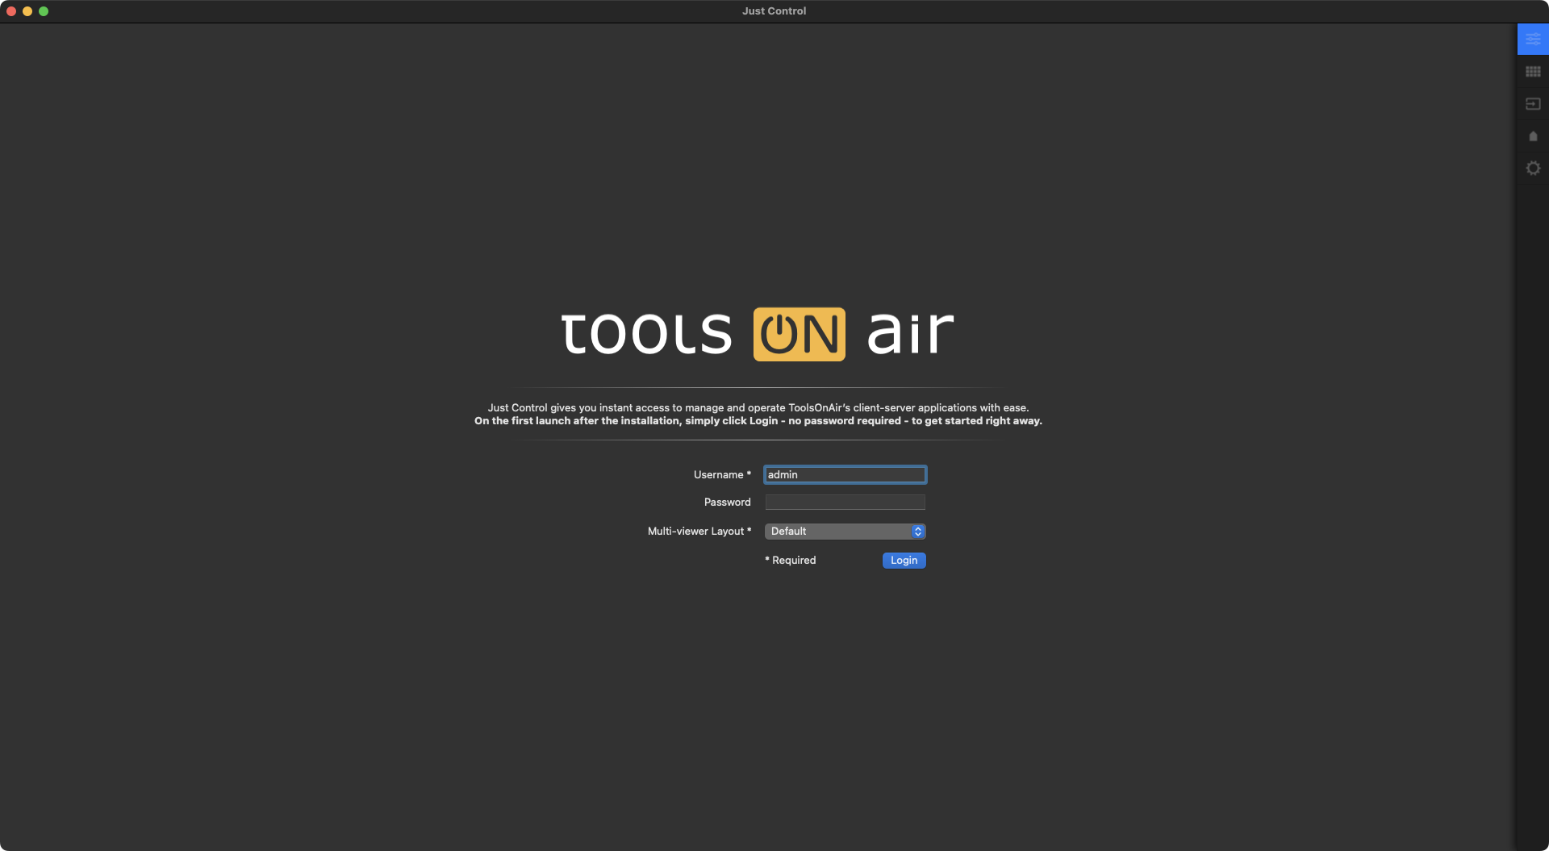The image size is (1549, 851).
Task: Open the sliders control panel in sidebar
Action: click(1533, 39)
